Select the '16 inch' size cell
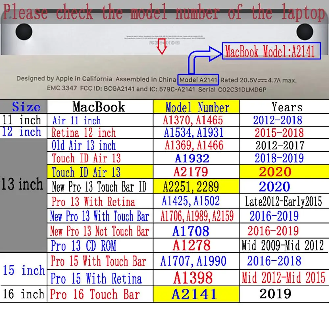 coord(23,294)
